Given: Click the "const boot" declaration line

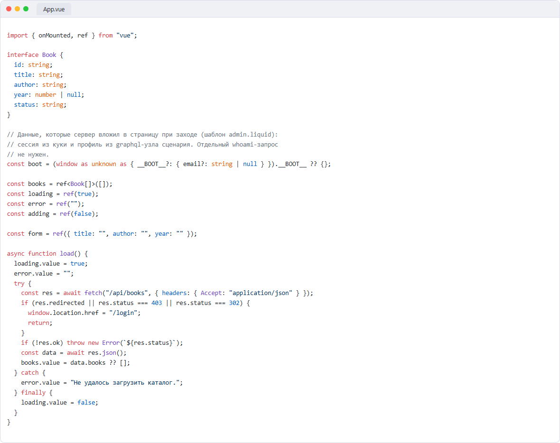Looking at the screenshot, I should [169, 164].
